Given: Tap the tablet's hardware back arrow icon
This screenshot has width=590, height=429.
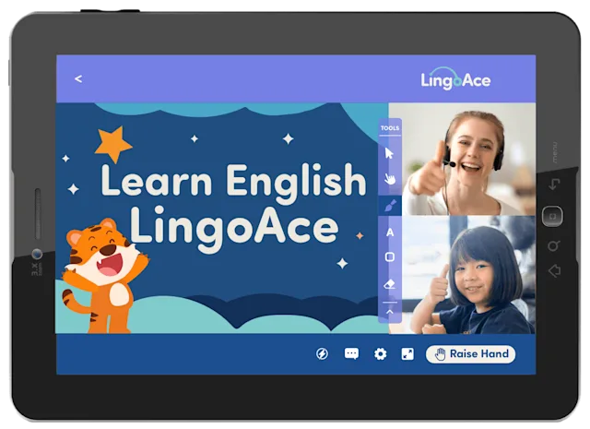Looking at the screenshot, I should pyautogui.click(x=554, y=185).
